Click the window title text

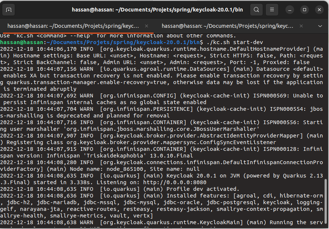[x=157, y=10]
